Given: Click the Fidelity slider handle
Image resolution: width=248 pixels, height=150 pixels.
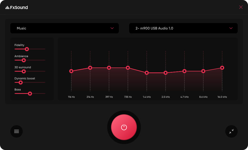Looking at the screenshot, I should click(27, 49).
